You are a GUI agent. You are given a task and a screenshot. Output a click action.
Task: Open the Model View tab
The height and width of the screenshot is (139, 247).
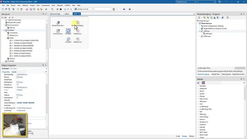click(216, 74)
